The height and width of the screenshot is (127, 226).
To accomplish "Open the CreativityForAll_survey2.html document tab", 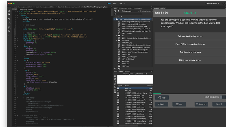I will pyautogui.click(x=45, y=7).
